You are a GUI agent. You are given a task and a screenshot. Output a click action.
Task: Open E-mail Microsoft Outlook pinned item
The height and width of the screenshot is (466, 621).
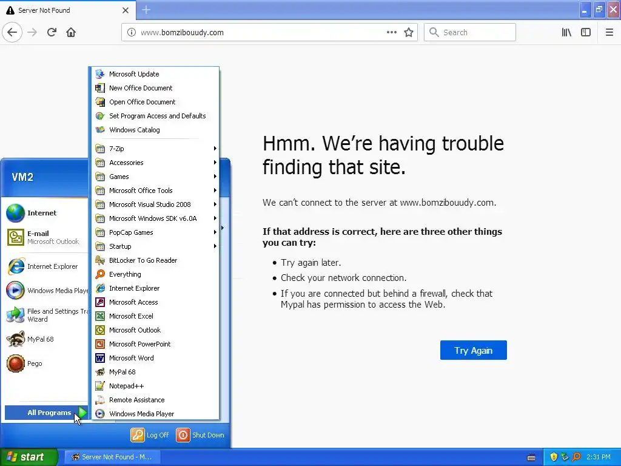pyautogui.click(x=45, y=237)
